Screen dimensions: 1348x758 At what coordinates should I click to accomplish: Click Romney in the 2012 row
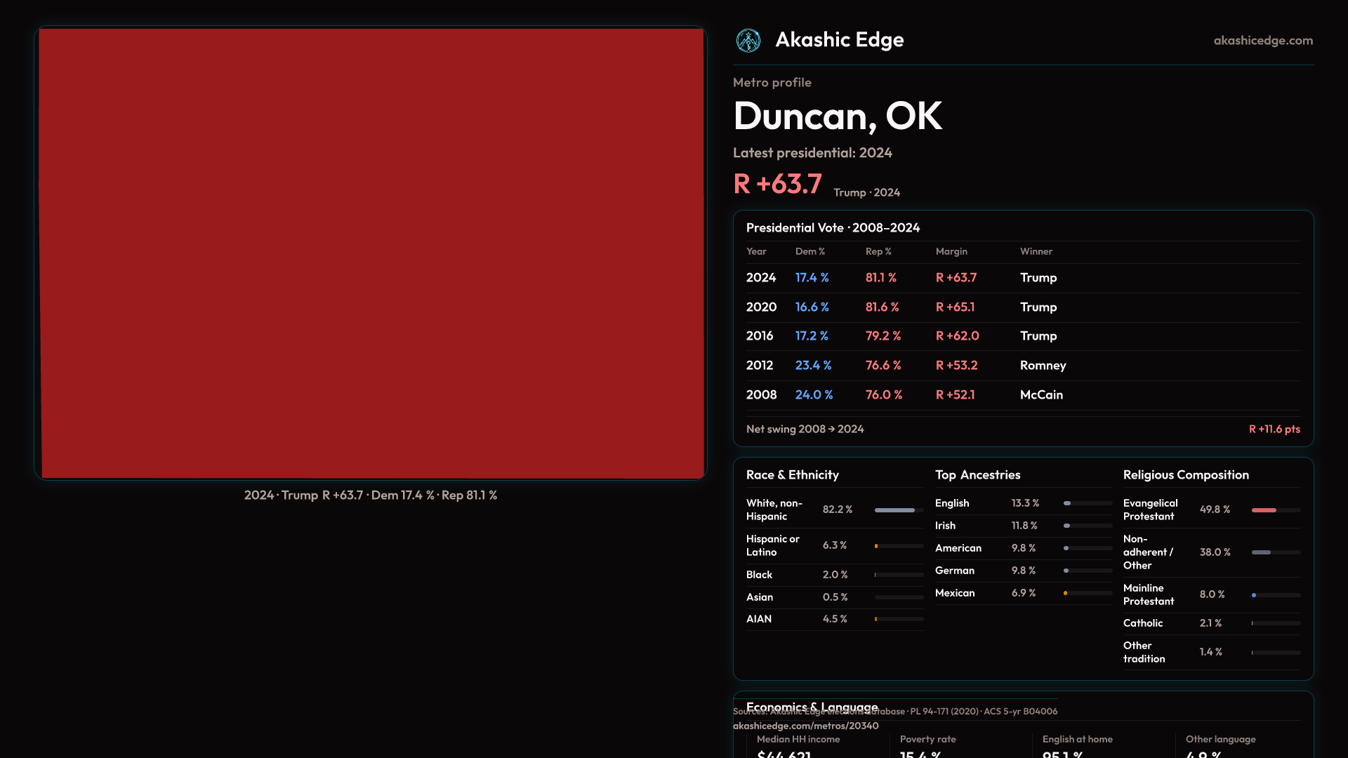(x=1043, y=366)
